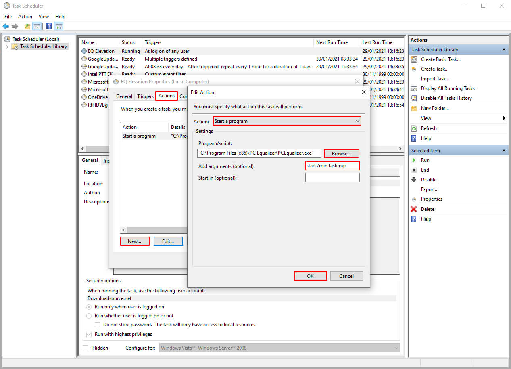This screenshot has height=369, width=511.
Task: Click the task list horizontal scrollbar
Action: (241, 149)
